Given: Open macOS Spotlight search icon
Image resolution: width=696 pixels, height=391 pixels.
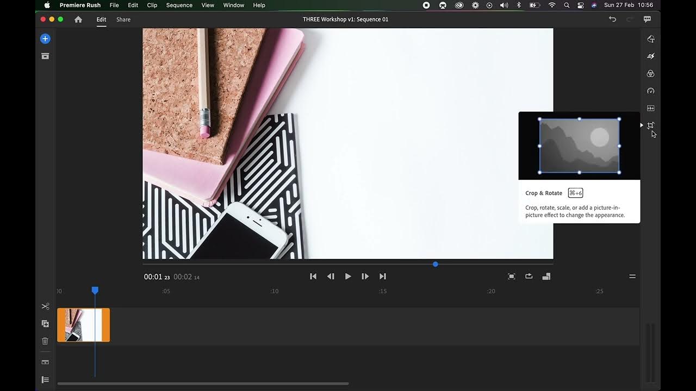Looking at the screenshot, I should click(x=567, y=5).
